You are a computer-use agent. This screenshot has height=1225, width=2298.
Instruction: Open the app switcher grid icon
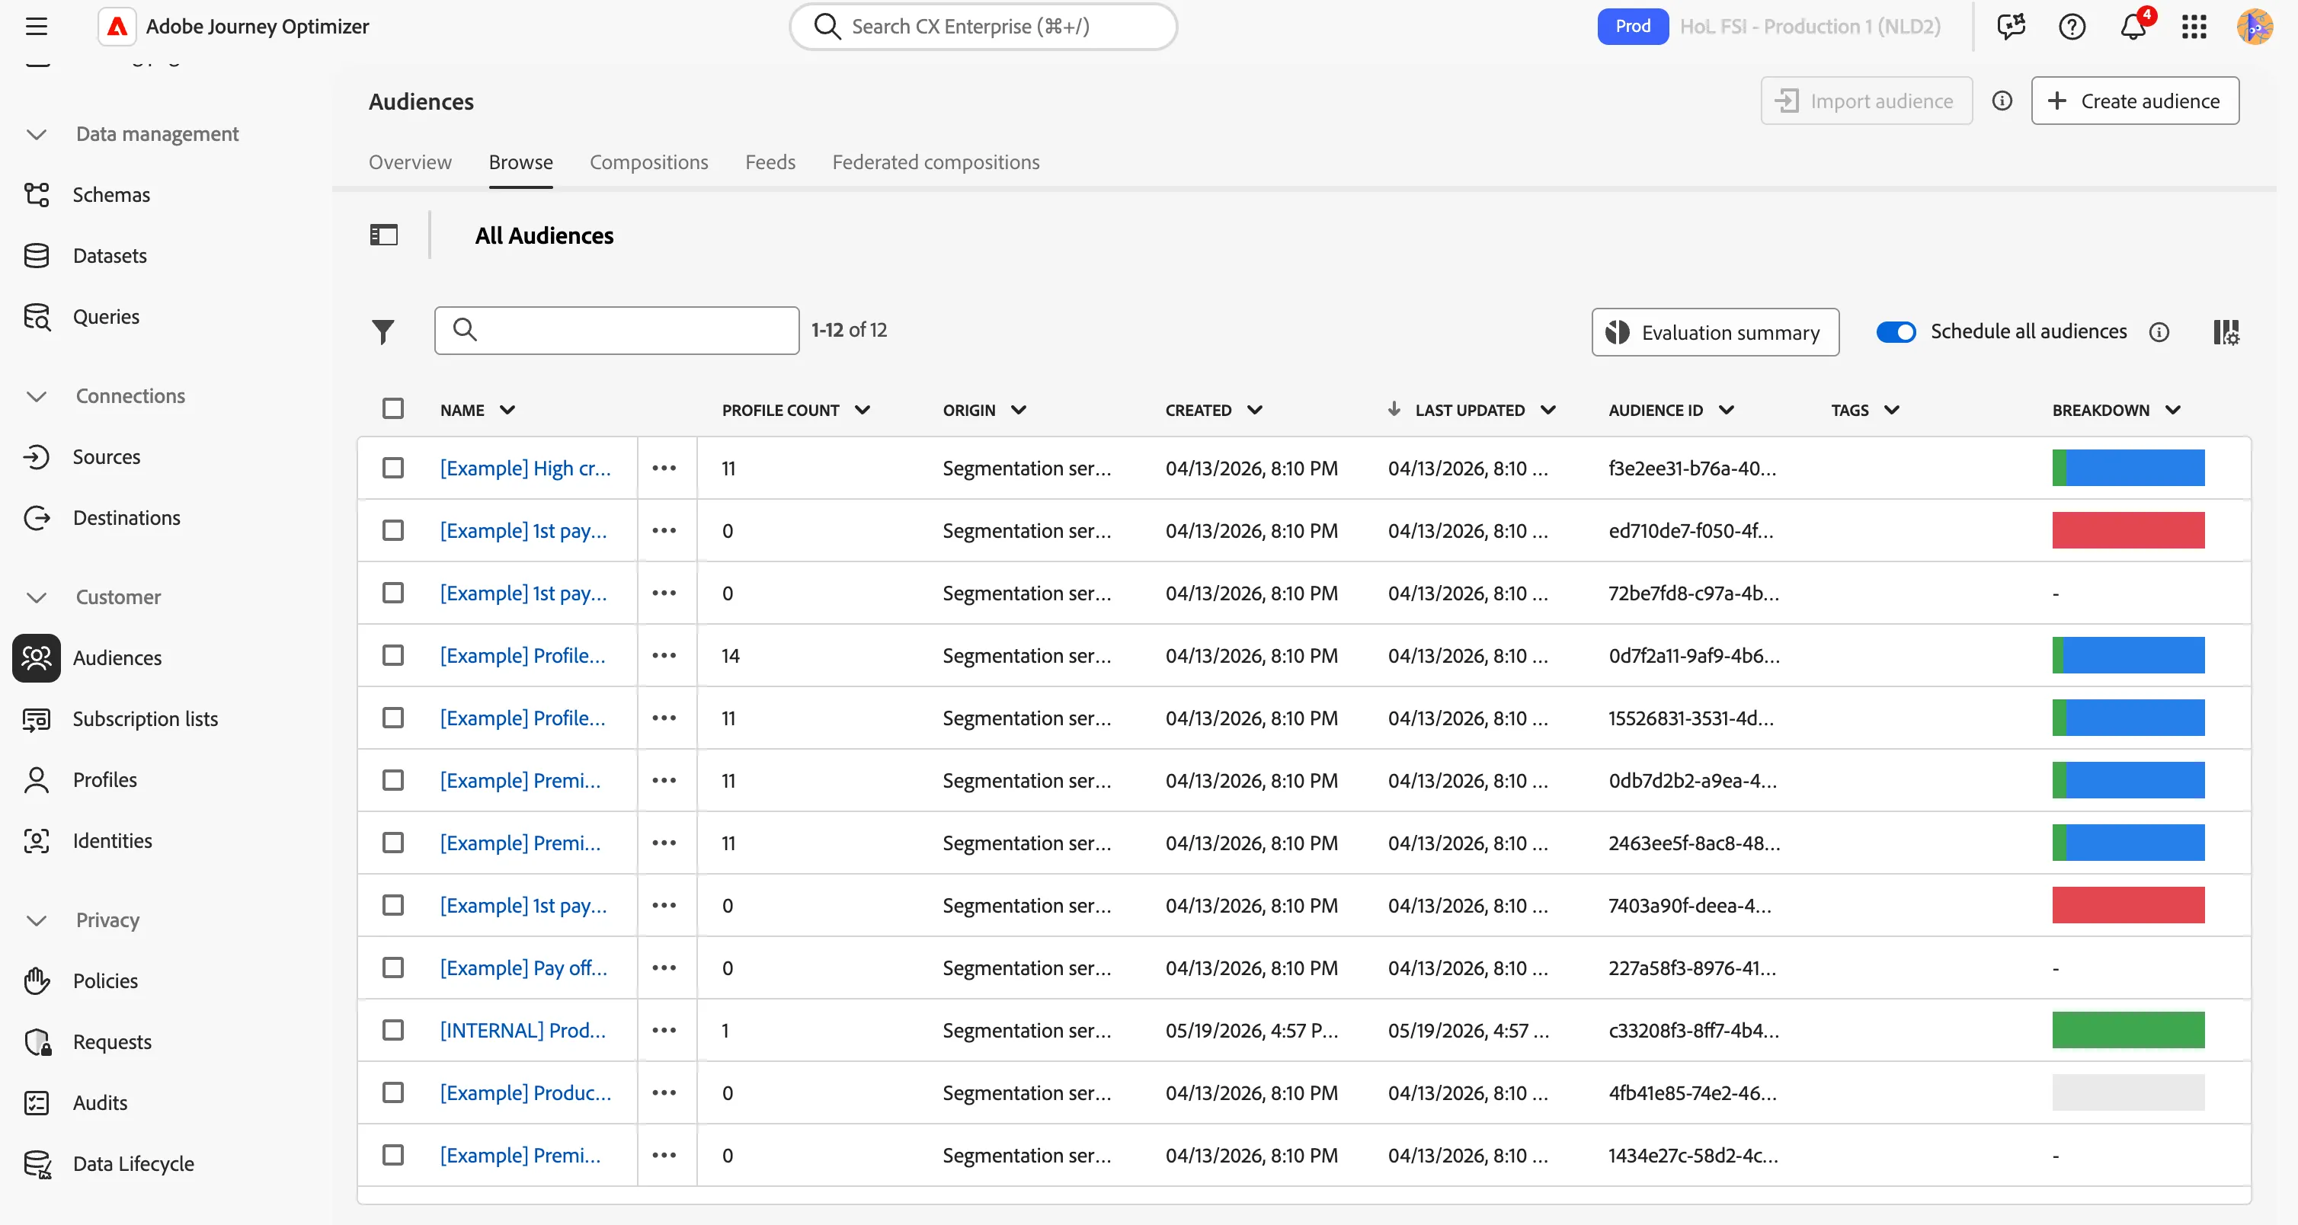pos(2194,27)
